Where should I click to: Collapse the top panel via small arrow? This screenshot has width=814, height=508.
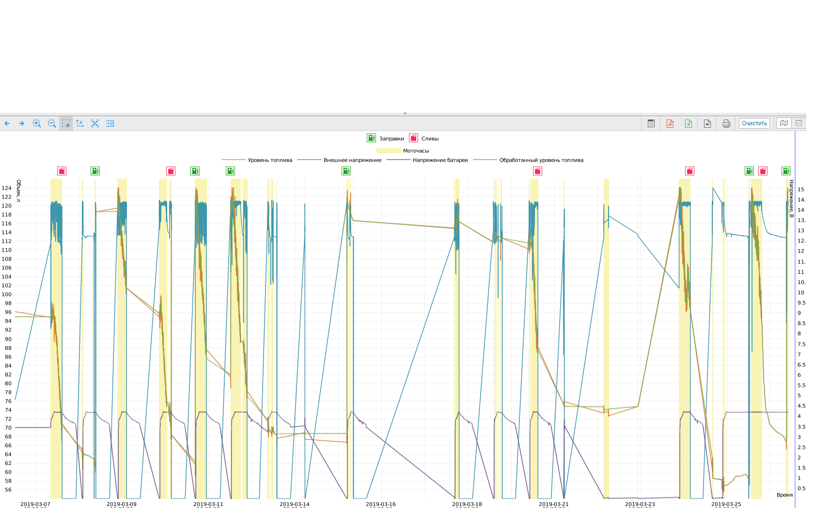pyautogui.click(x=405, y=114)
